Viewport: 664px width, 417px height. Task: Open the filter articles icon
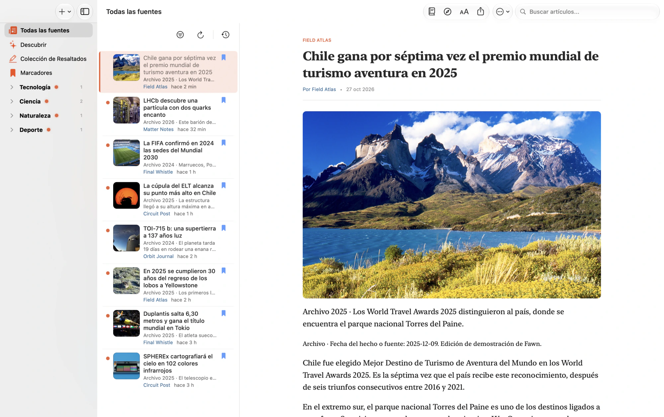180,35
